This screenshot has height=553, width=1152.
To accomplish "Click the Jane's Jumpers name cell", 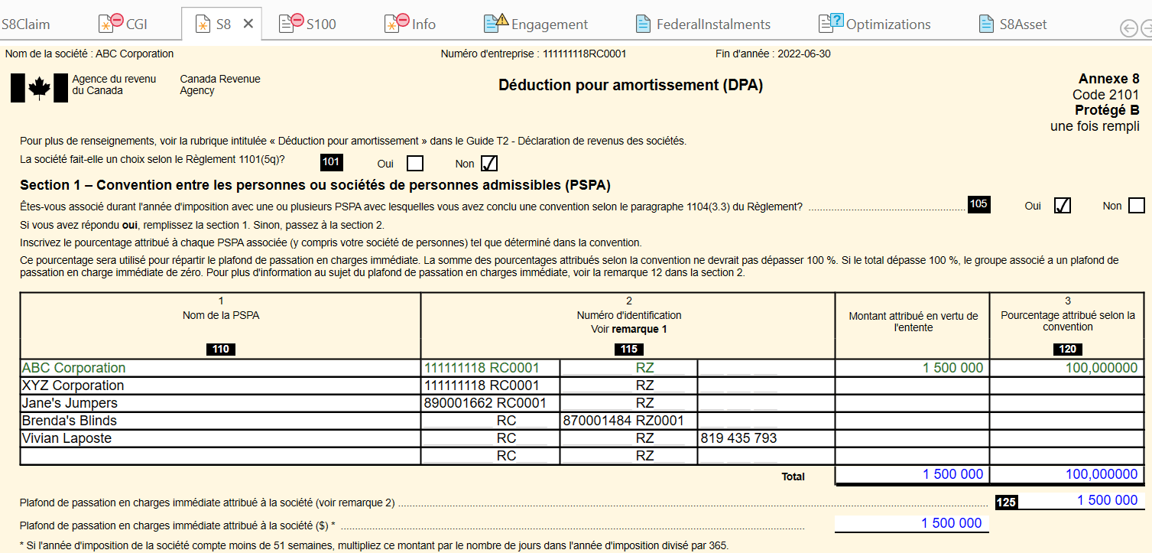I will point(220,403).
